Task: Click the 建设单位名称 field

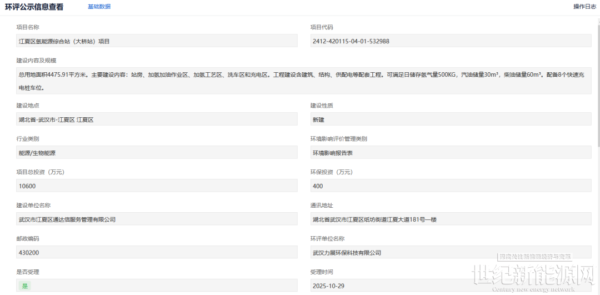Action: pyautogui.click(x=157, y=219)
